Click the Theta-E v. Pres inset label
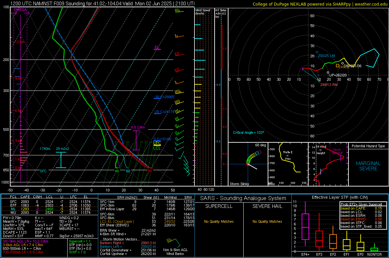 (288, 156)
